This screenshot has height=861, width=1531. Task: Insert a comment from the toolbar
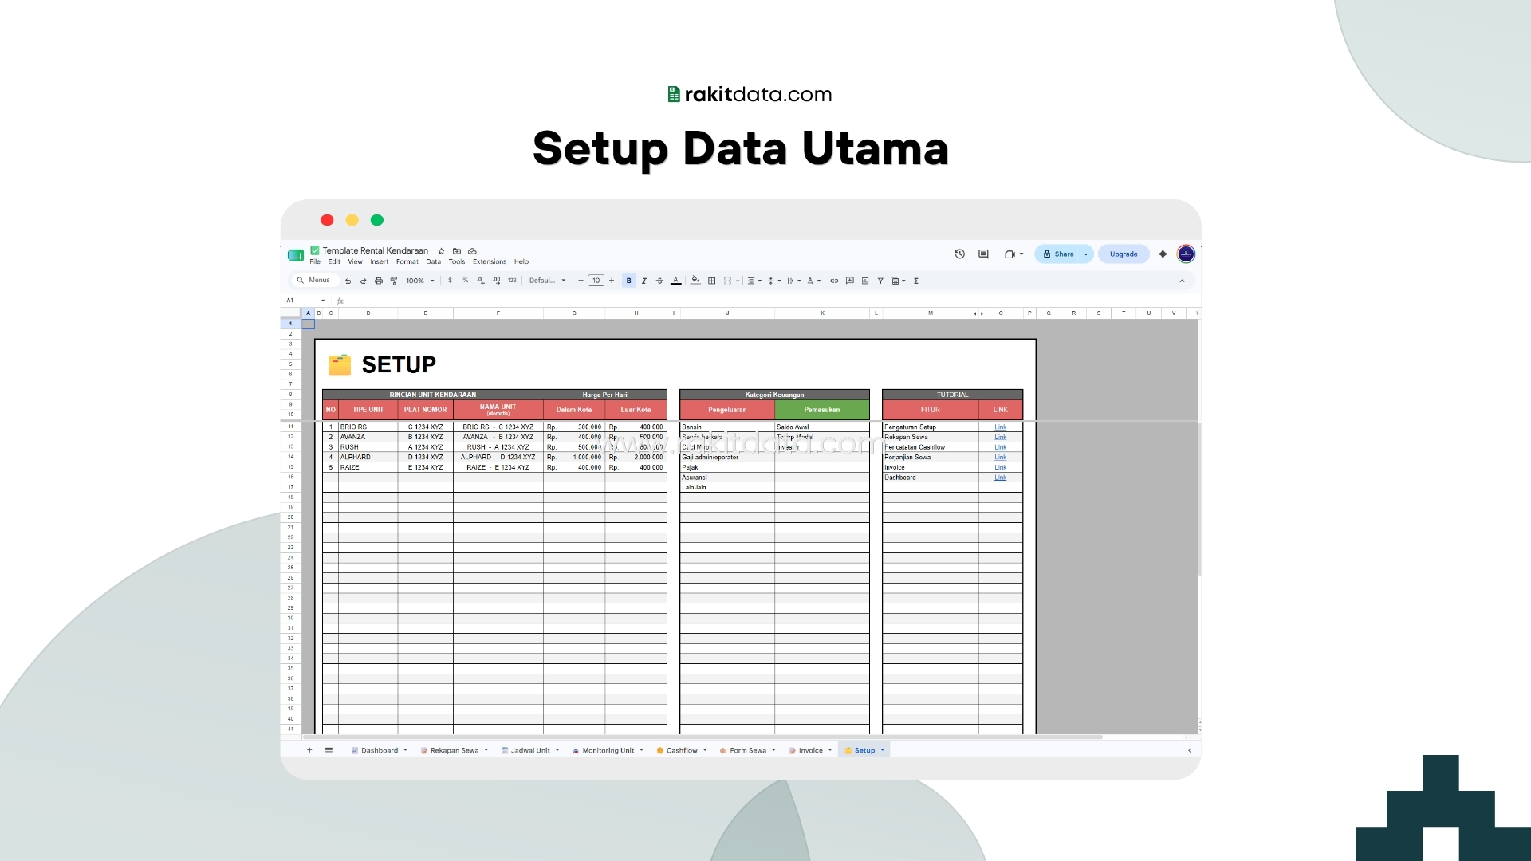click(850, 281)
